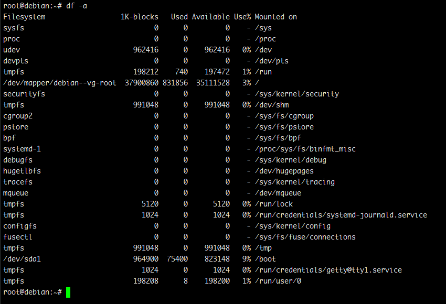This screenshot has width=446, height=304.
Task: Click the 'Mounted on' column header
Action: tap(276, 17)
